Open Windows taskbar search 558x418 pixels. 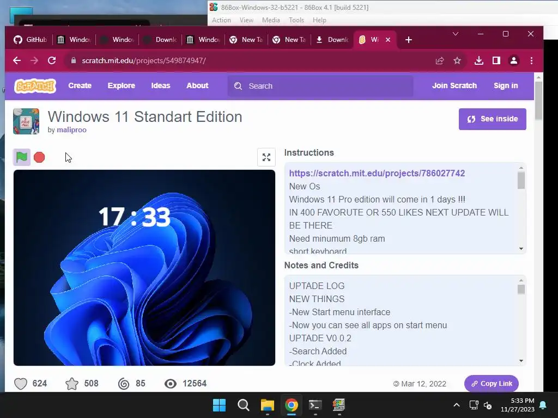coord(244,405)
